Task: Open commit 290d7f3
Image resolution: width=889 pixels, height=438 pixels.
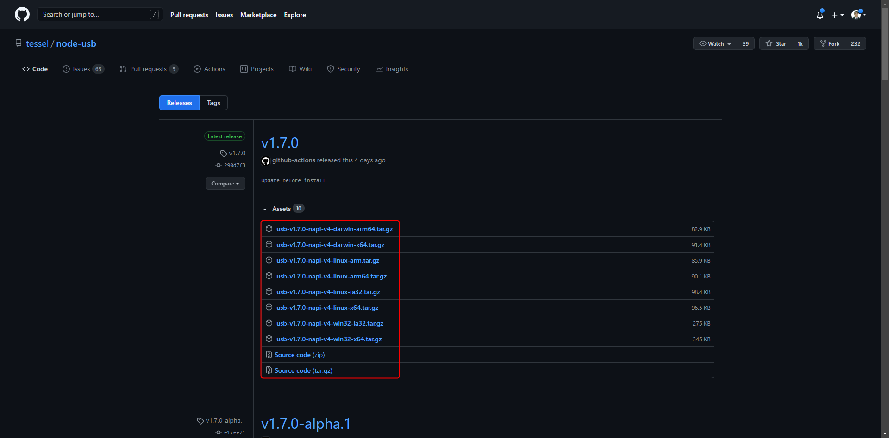Action: click(x=234, y=165)
